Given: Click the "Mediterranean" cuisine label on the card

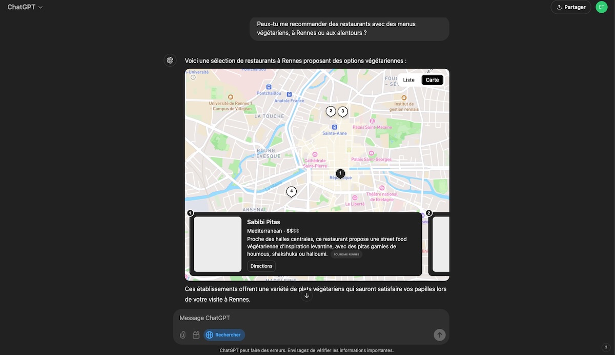Looking at the screenshot, I should click(x=264, y=231).
